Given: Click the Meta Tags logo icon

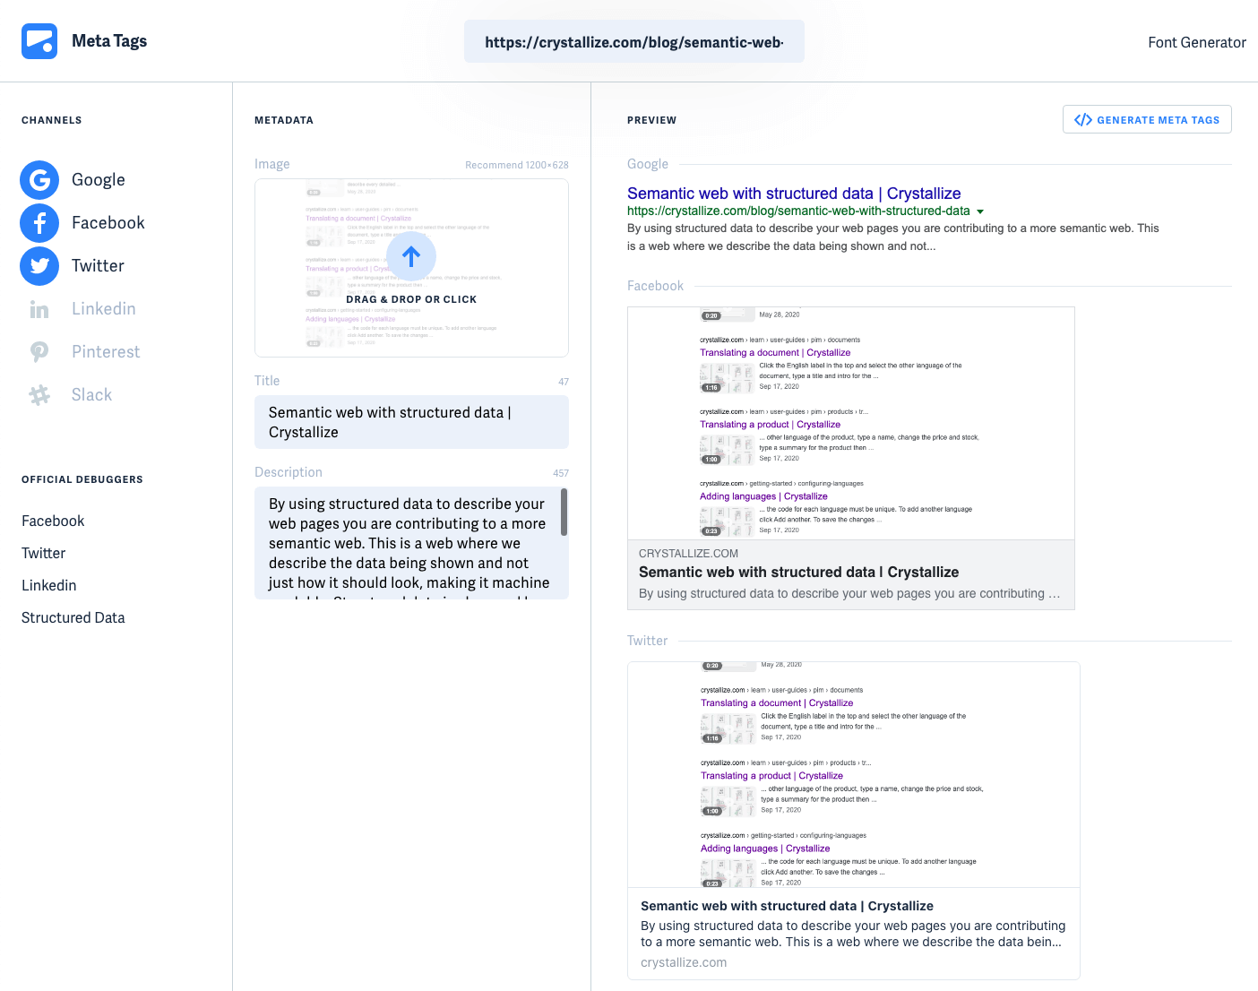Looking at the screenshot, I should pos(39,41).
